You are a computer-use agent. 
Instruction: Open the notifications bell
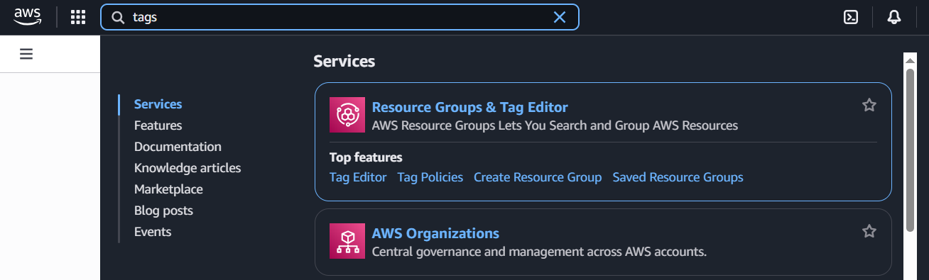point(894,18)
